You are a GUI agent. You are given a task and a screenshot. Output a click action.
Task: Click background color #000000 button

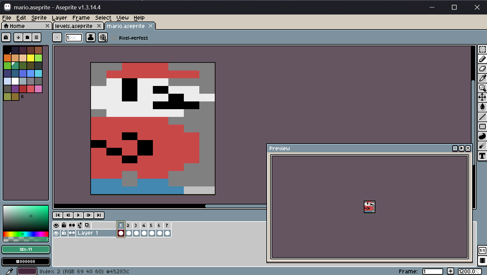[x=26, y=261]
